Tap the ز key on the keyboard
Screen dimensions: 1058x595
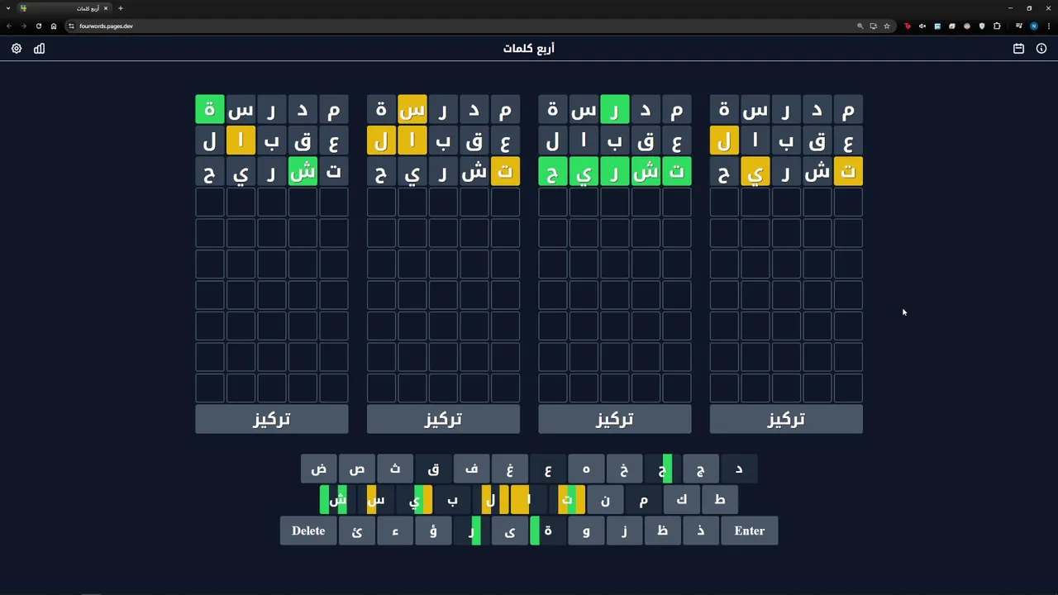pyautogui.click(x=624, y=531)
